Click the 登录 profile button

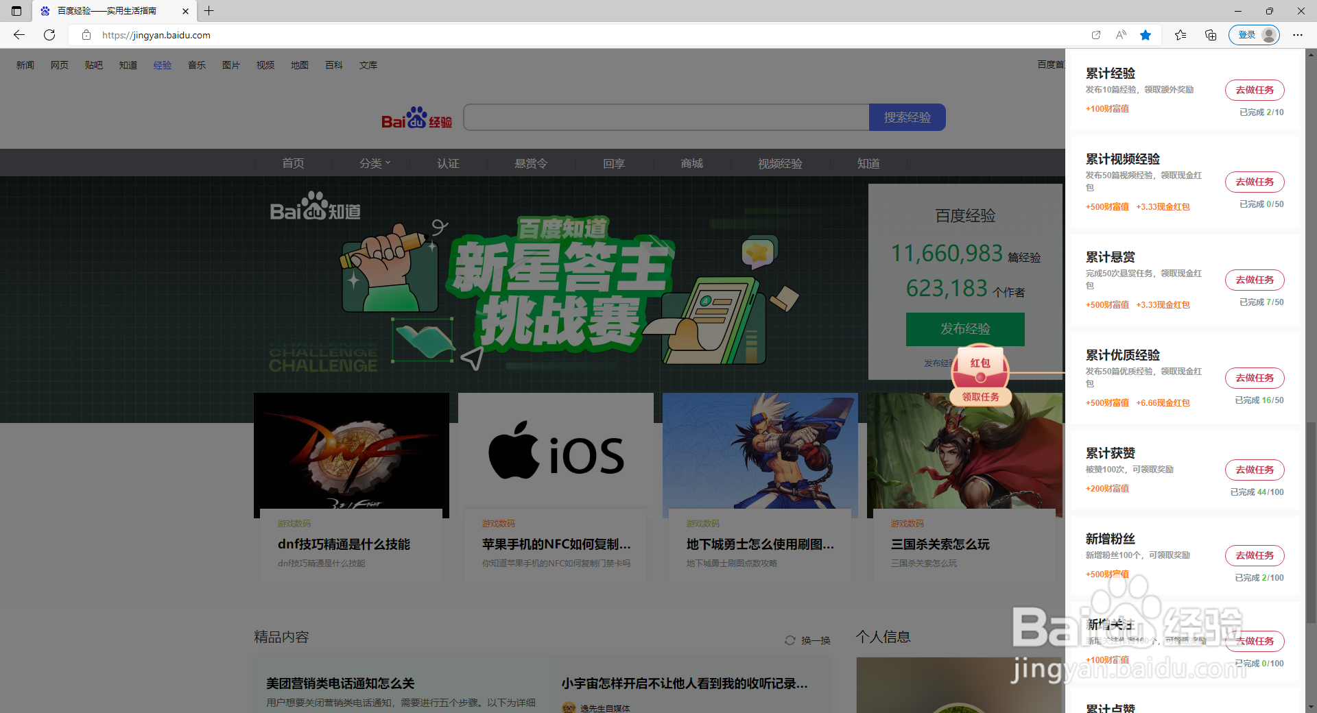1254,35
